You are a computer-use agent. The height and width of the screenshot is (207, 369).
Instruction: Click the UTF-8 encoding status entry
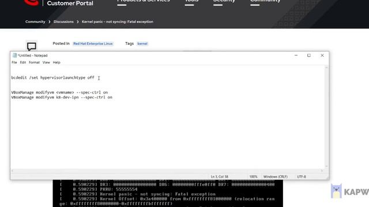coord(301,177)
